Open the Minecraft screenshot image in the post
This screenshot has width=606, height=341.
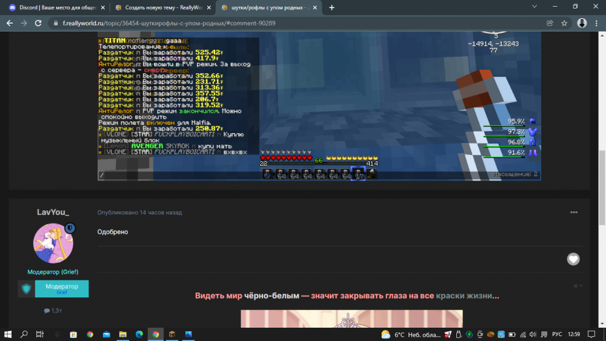coord(319,106)
